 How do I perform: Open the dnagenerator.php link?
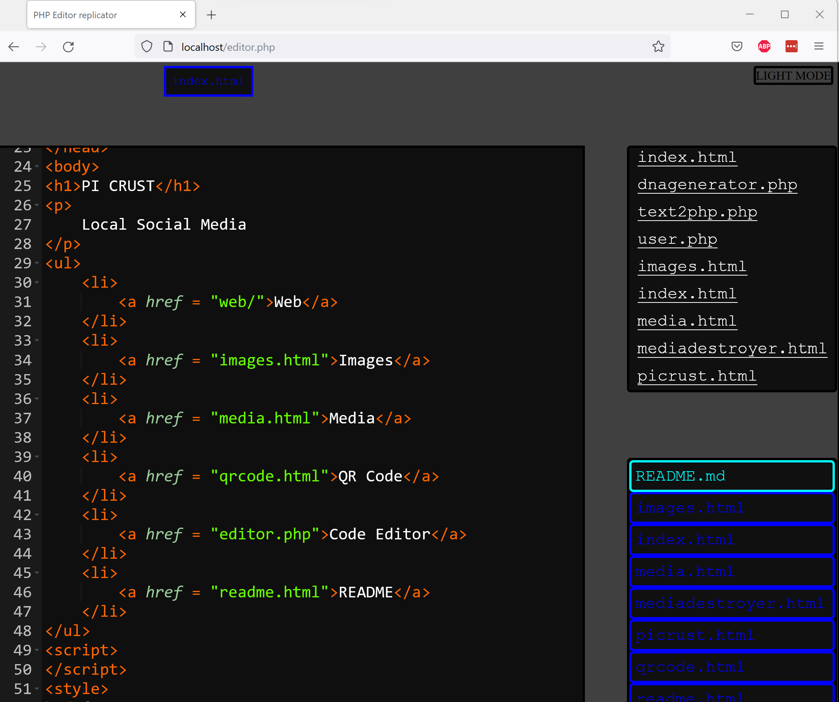coord(717,185)
